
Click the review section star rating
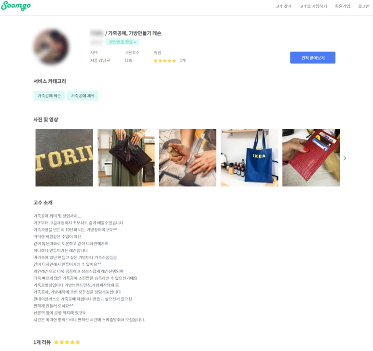point(67,342)
